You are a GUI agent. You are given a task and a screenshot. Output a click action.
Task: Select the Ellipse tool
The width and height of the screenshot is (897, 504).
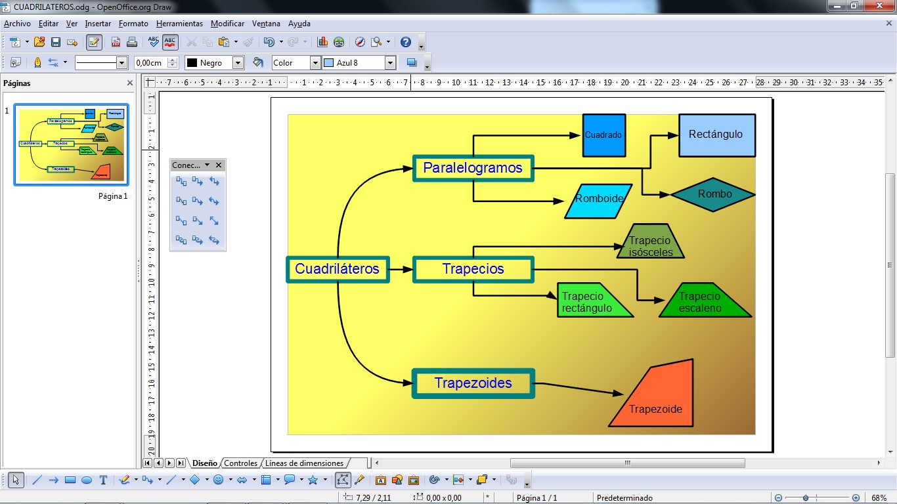click(x=87, y=480)
